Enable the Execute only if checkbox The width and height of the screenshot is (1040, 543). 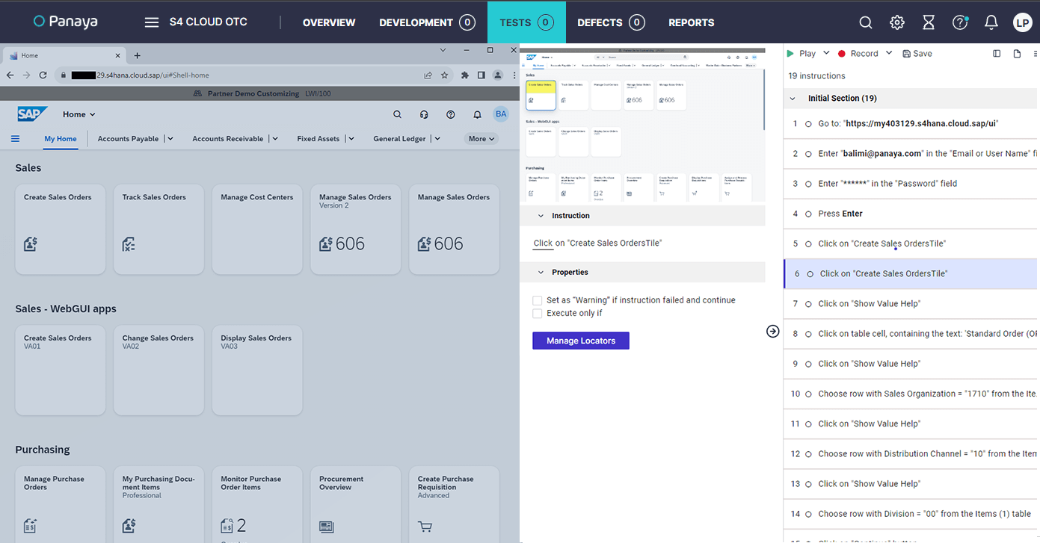pos(537,313)
